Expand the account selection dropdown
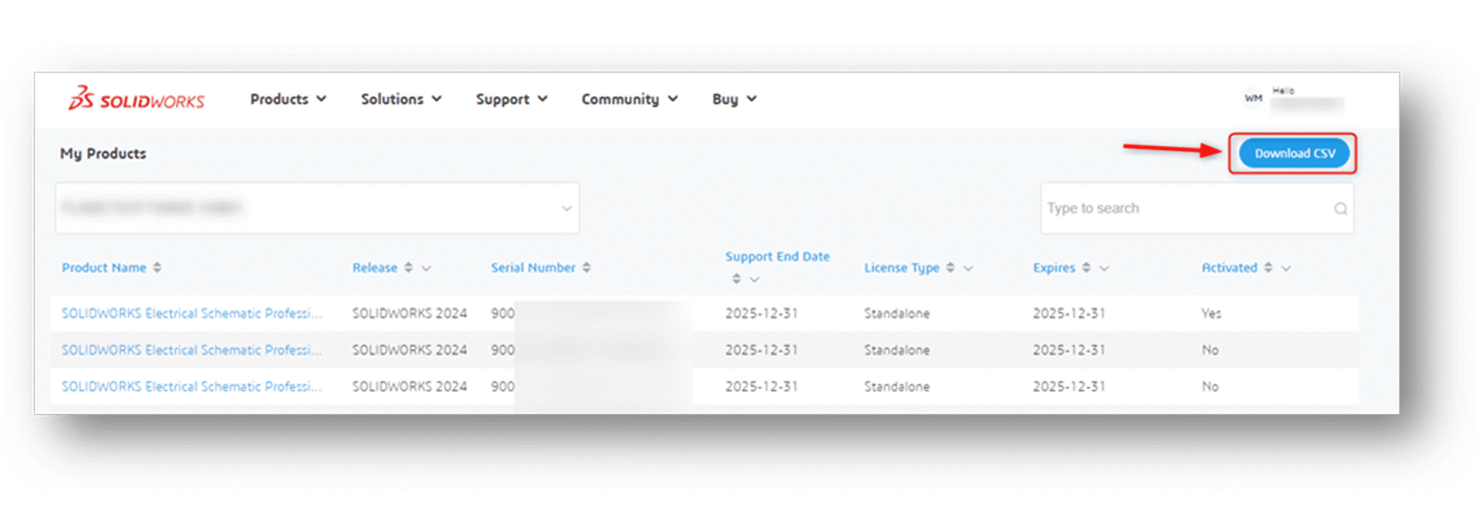The width and height of the screenshot is (1478, 521). (317, 208)
